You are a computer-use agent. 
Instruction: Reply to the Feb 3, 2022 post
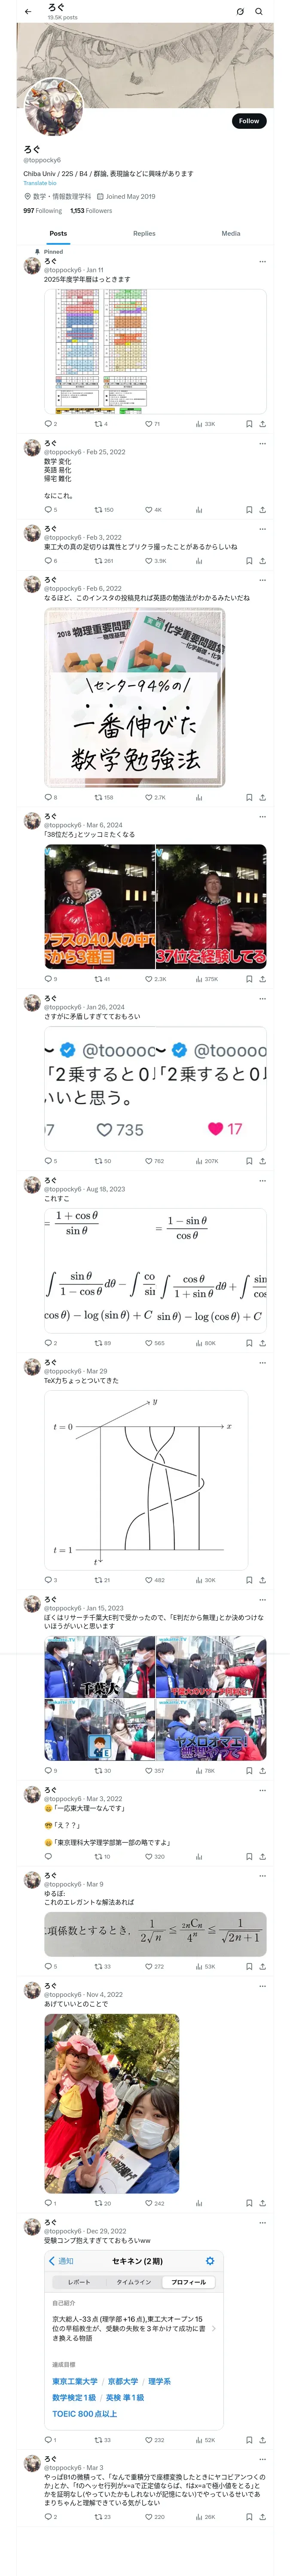pyautogui.click(x=47, y=561)
